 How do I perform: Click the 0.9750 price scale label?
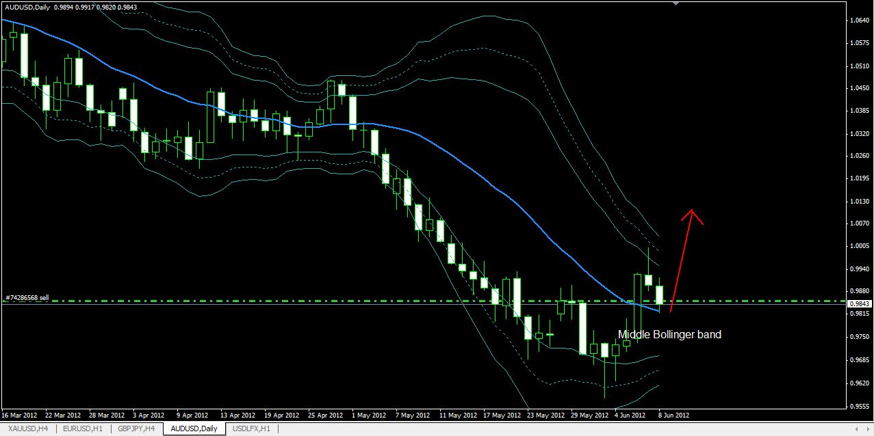tap(858, 336)
